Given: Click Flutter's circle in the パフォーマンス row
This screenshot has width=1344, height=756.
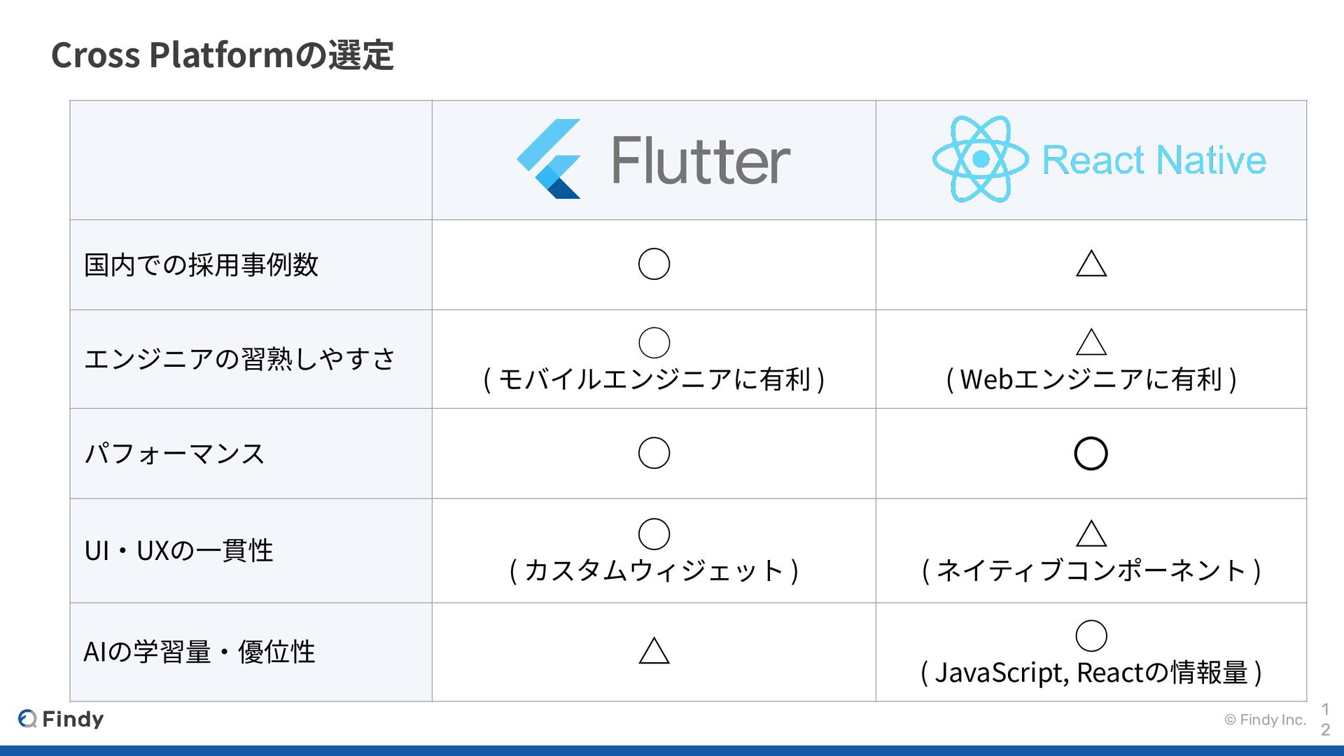Looking at the screenshot, I should pos(654,453).
